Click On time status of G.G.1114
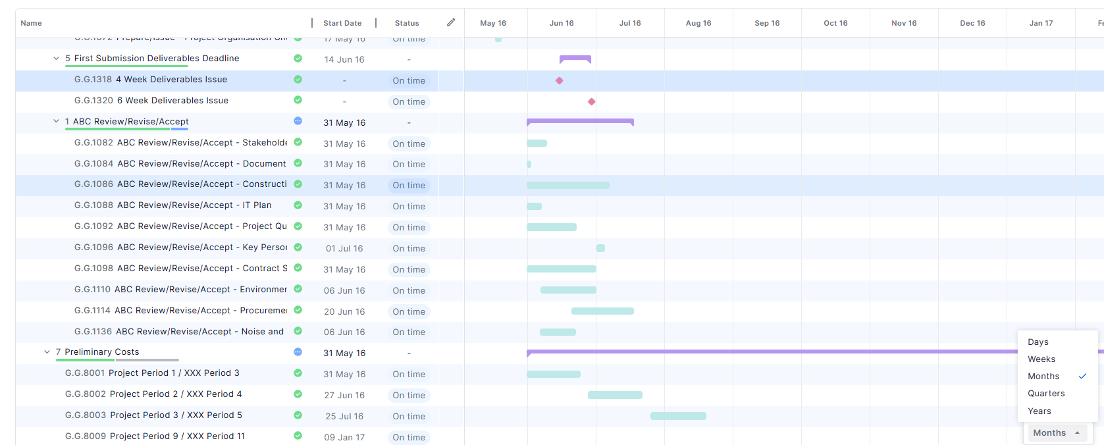The width and height of the screenshot is (1104, 445). pyautogui.click(x=409, y=312)
